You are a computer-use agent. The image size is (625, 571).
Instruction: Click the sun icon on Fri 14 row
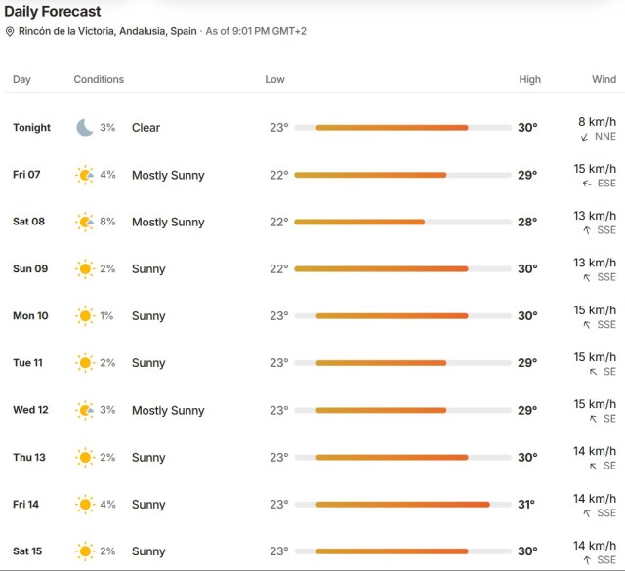coord(85,505)
